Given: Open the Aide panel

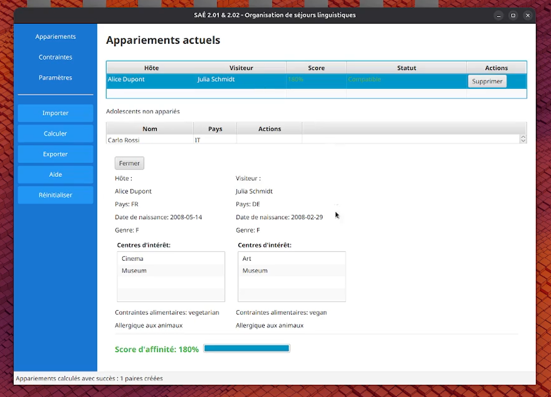Looking at the screenshot, I should (55, 174).
